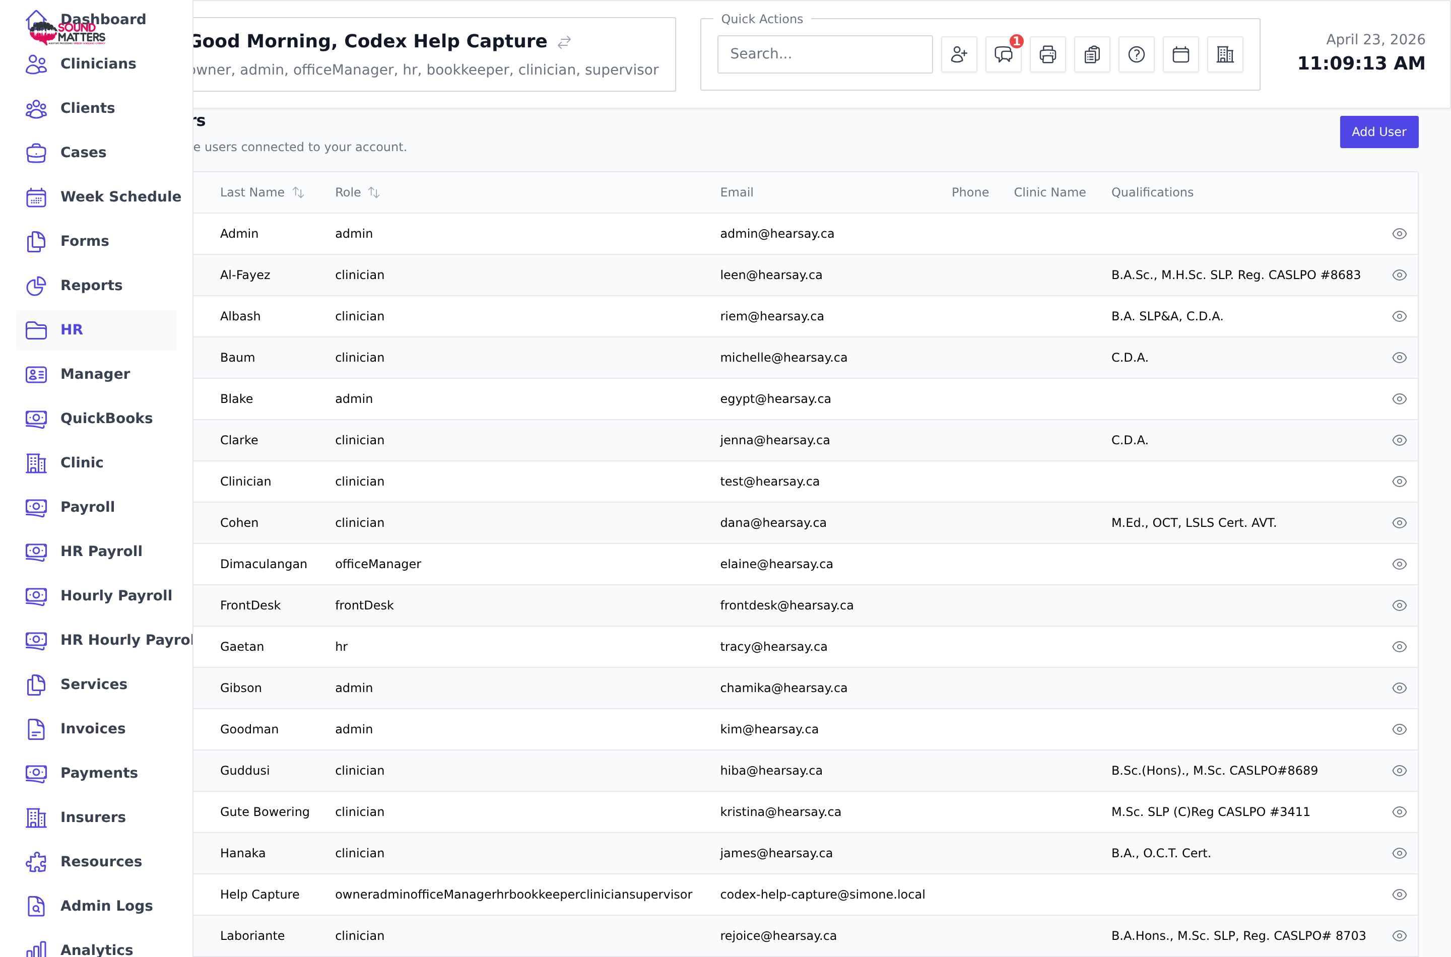Click the Phone column header
This screenshot has height=957, width=1451.
pyautogui.click(x=969, y=192)
